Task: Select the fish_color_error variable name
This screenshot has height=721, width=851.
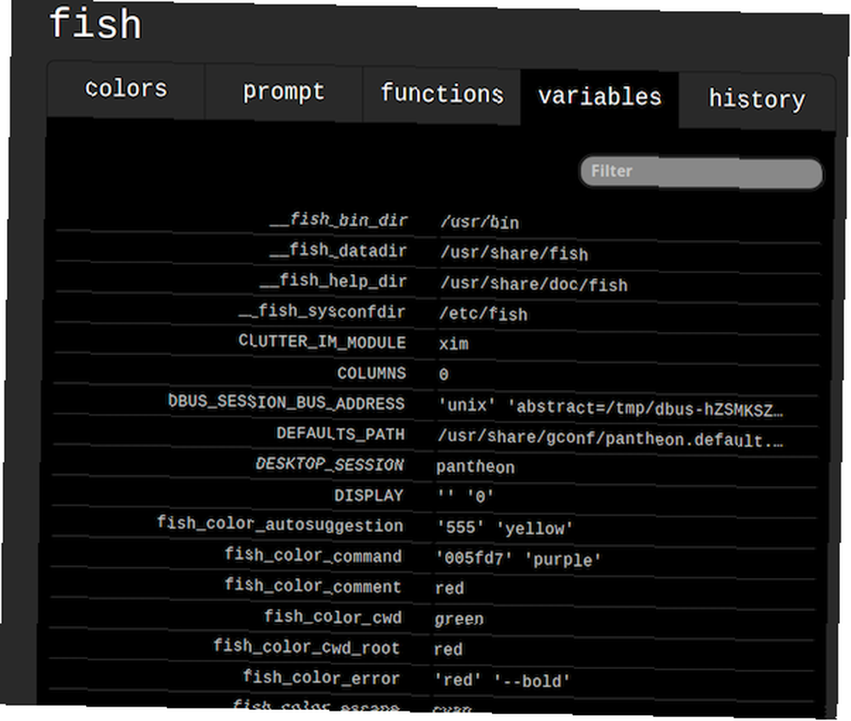Action: 321,678
